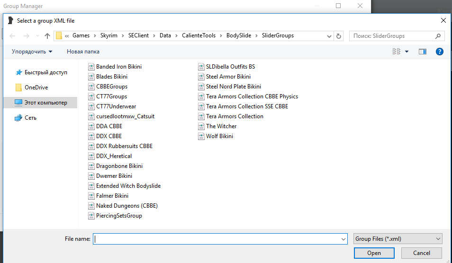Image resolution: width=452 pixels, height=263 pixels.
Task: Select the CBBEGroups XML file icon
Action: tap(92, 87)
